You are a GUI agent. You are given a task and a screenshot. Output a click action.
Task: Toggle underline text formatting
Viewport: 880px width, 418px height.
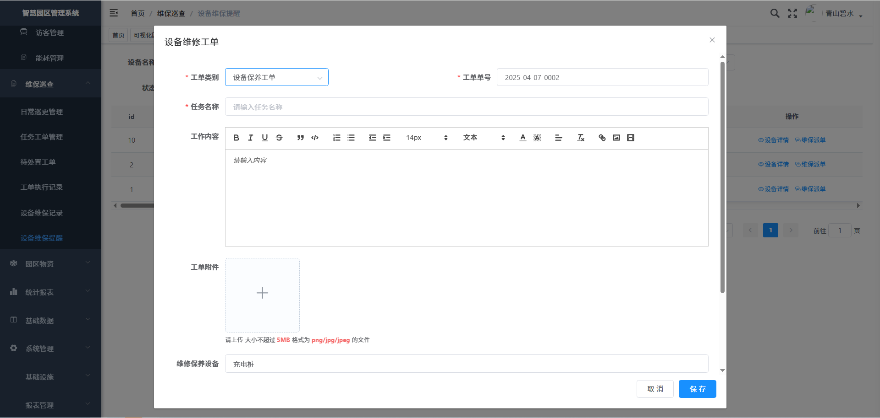264,138
